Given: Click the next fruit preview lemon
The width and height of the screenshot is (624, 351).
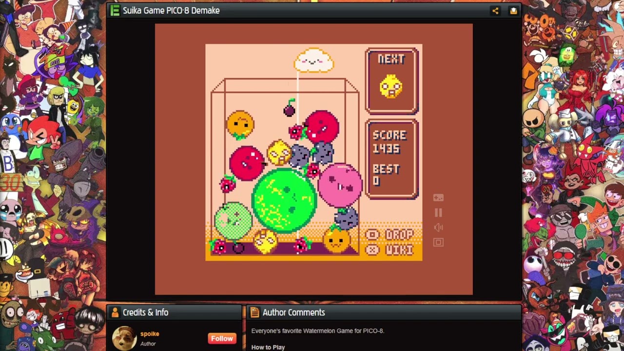Looking at the screenshot, I should (391, 87).
